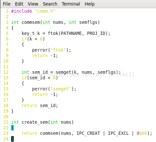The image size is (156, 142).
Task: Click the highlighted opening brace on line 22
Action: pos(12,128)
